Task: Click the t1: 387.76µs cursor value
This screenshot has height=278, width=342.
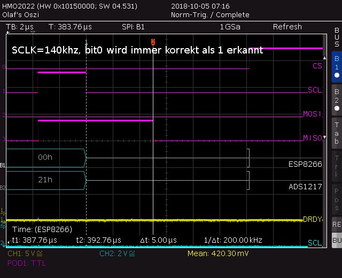Action: click(34, 240)
